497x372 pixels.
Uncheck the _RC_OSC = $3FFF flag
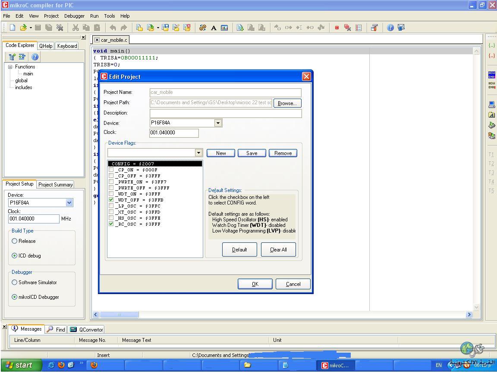[111, 224]
